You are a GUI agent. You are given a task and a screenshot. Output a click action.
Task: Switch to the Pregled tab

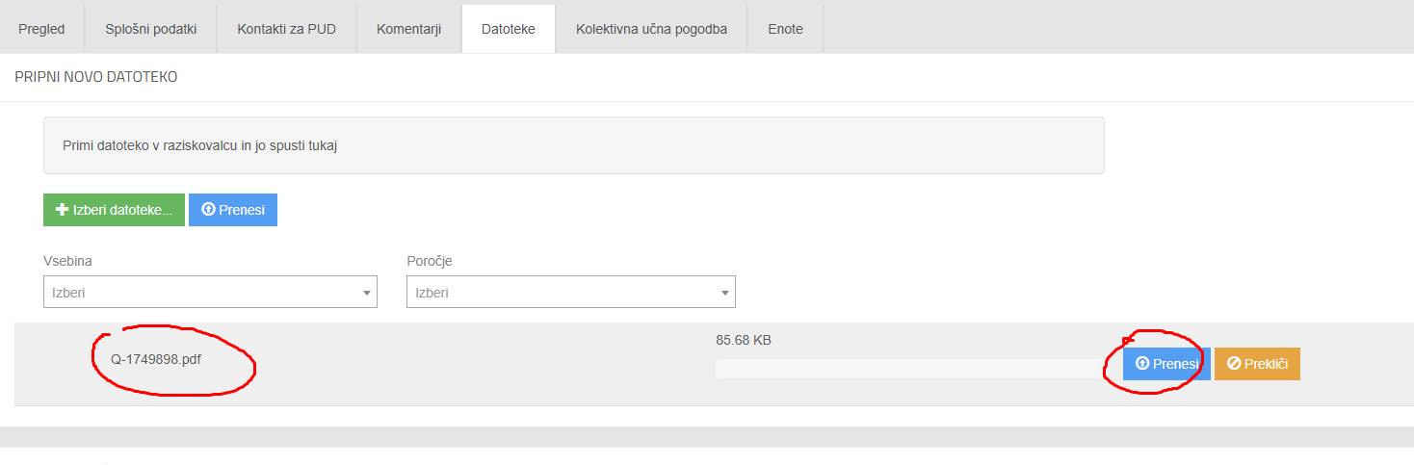41,29
